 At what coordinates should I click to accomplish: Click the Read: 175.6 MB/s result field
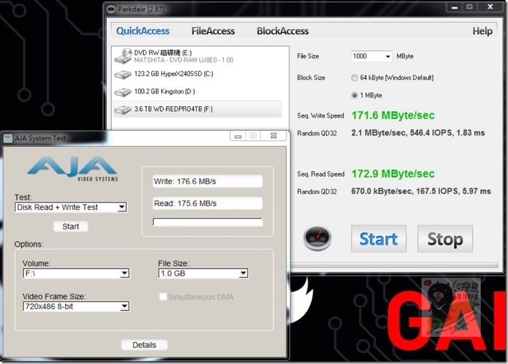(x=208, y=204)
